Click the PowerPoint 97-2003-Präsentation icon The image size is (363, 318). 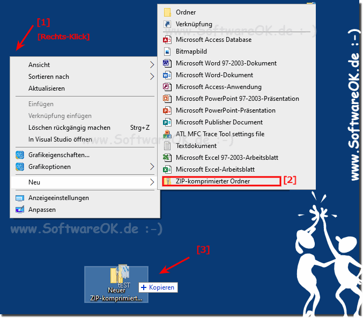pyautogui.click(x=167, y=99)
